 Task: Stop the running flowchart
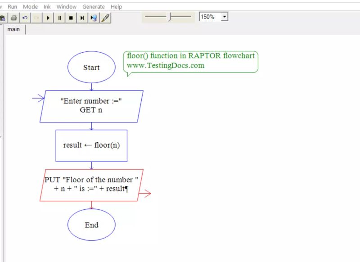(x=71, y=18)
